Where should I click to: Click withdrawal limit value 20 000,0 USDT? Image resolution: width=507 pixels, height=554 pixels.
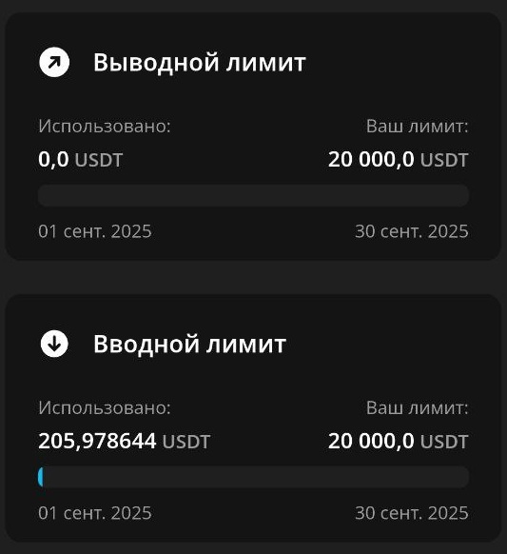[399, 160]
